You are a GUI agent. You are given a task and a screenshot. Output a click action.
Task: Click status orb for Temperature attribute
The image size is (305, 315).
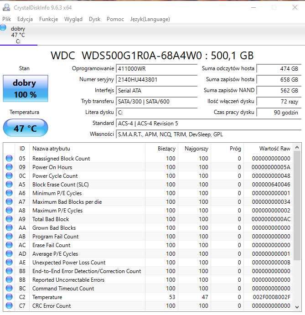tap(9, 297)
